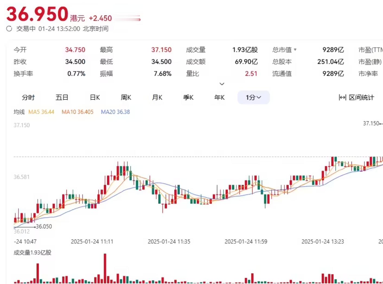Expand more quote details chevron

(222, 84)
